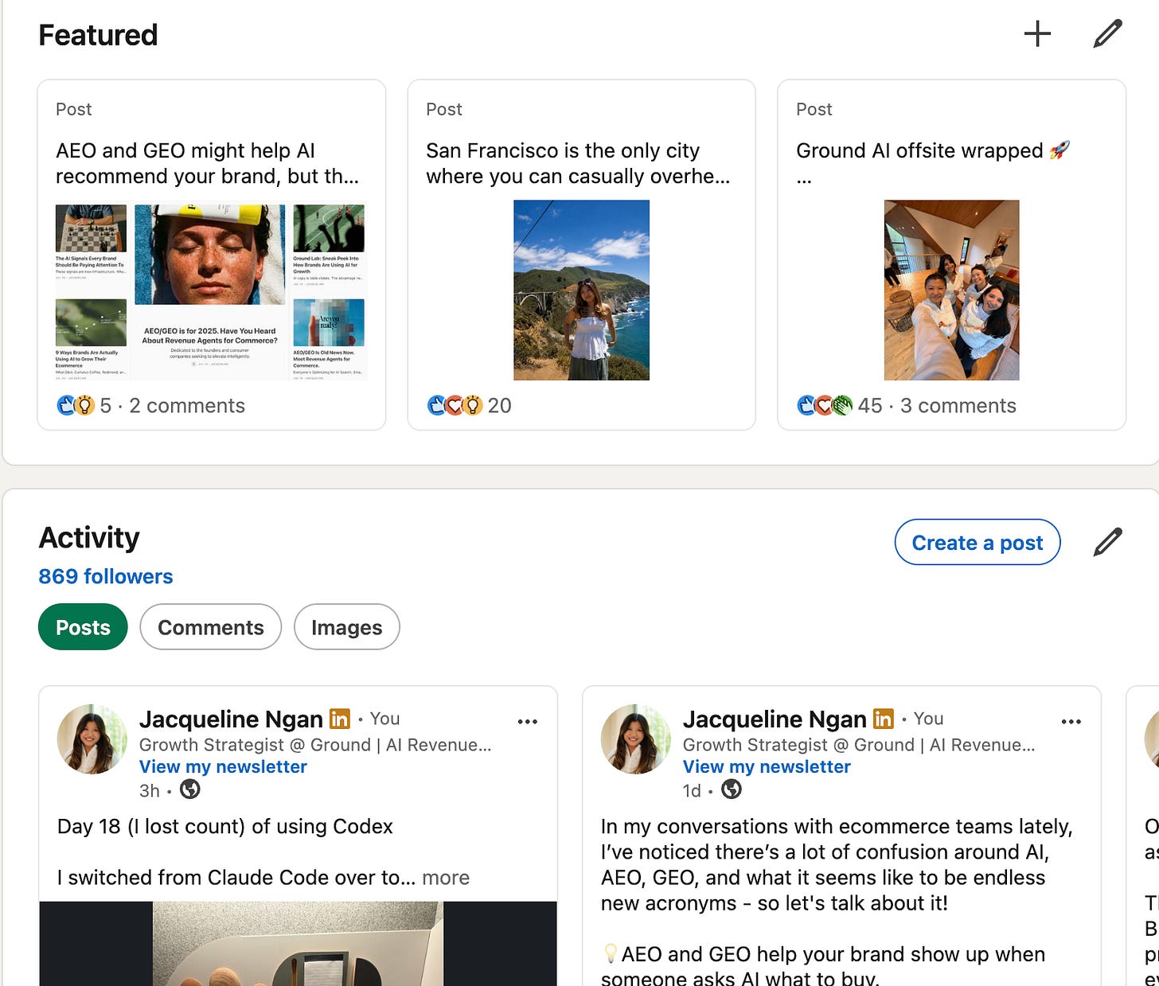1159x986 pixels.
Task: Open Jacqueline Ngan name on the 3h post
Action: coord(231,719)
